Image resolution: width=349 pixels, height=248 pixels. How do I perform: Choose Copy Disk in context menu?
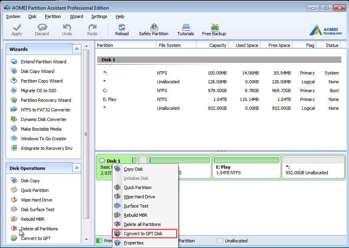[145, 169]
